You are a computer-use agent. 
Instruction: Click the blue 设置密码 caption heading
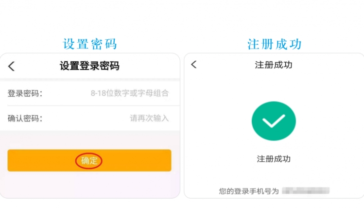[89, 44]
